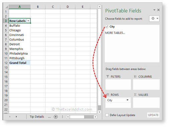Select column B header
The width and height of the screenshot is (169, 127).
[x=38, y=7]
